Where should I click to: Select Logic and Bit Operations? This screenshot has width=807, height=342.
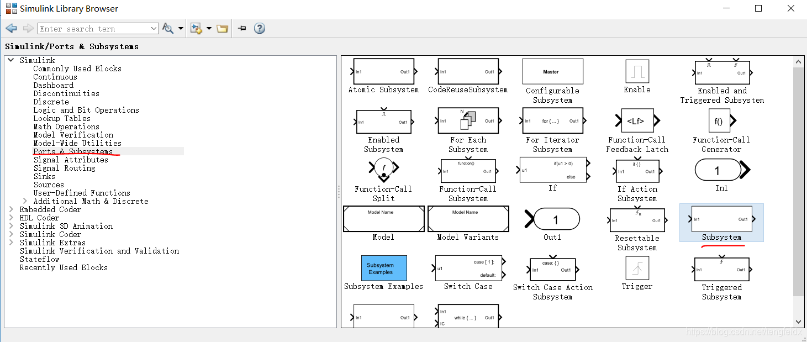[86, 110]
